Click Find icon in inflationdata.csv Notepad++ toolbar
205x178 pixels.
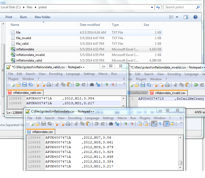click(111, 124)
